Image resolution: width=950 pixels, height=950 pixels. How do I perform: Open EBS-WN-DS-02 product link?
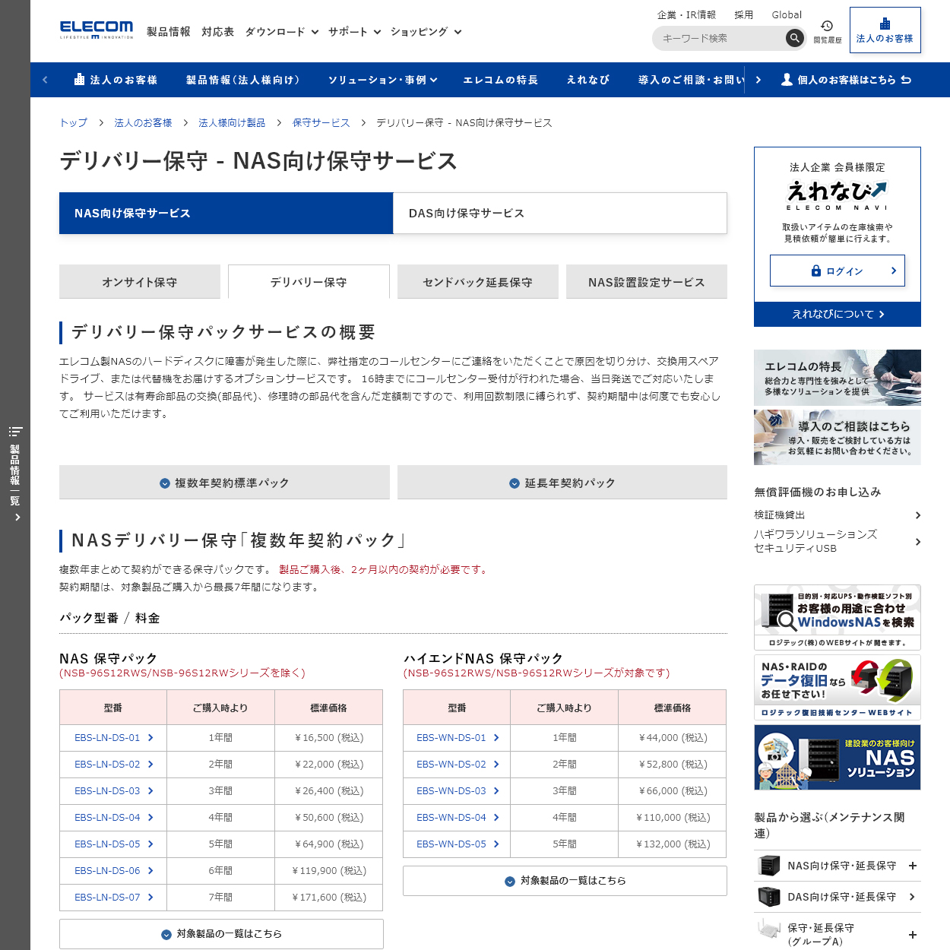coord(458,764)
